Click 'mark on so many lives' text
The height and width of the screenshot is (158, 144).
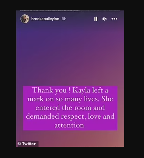pos(62,99)
